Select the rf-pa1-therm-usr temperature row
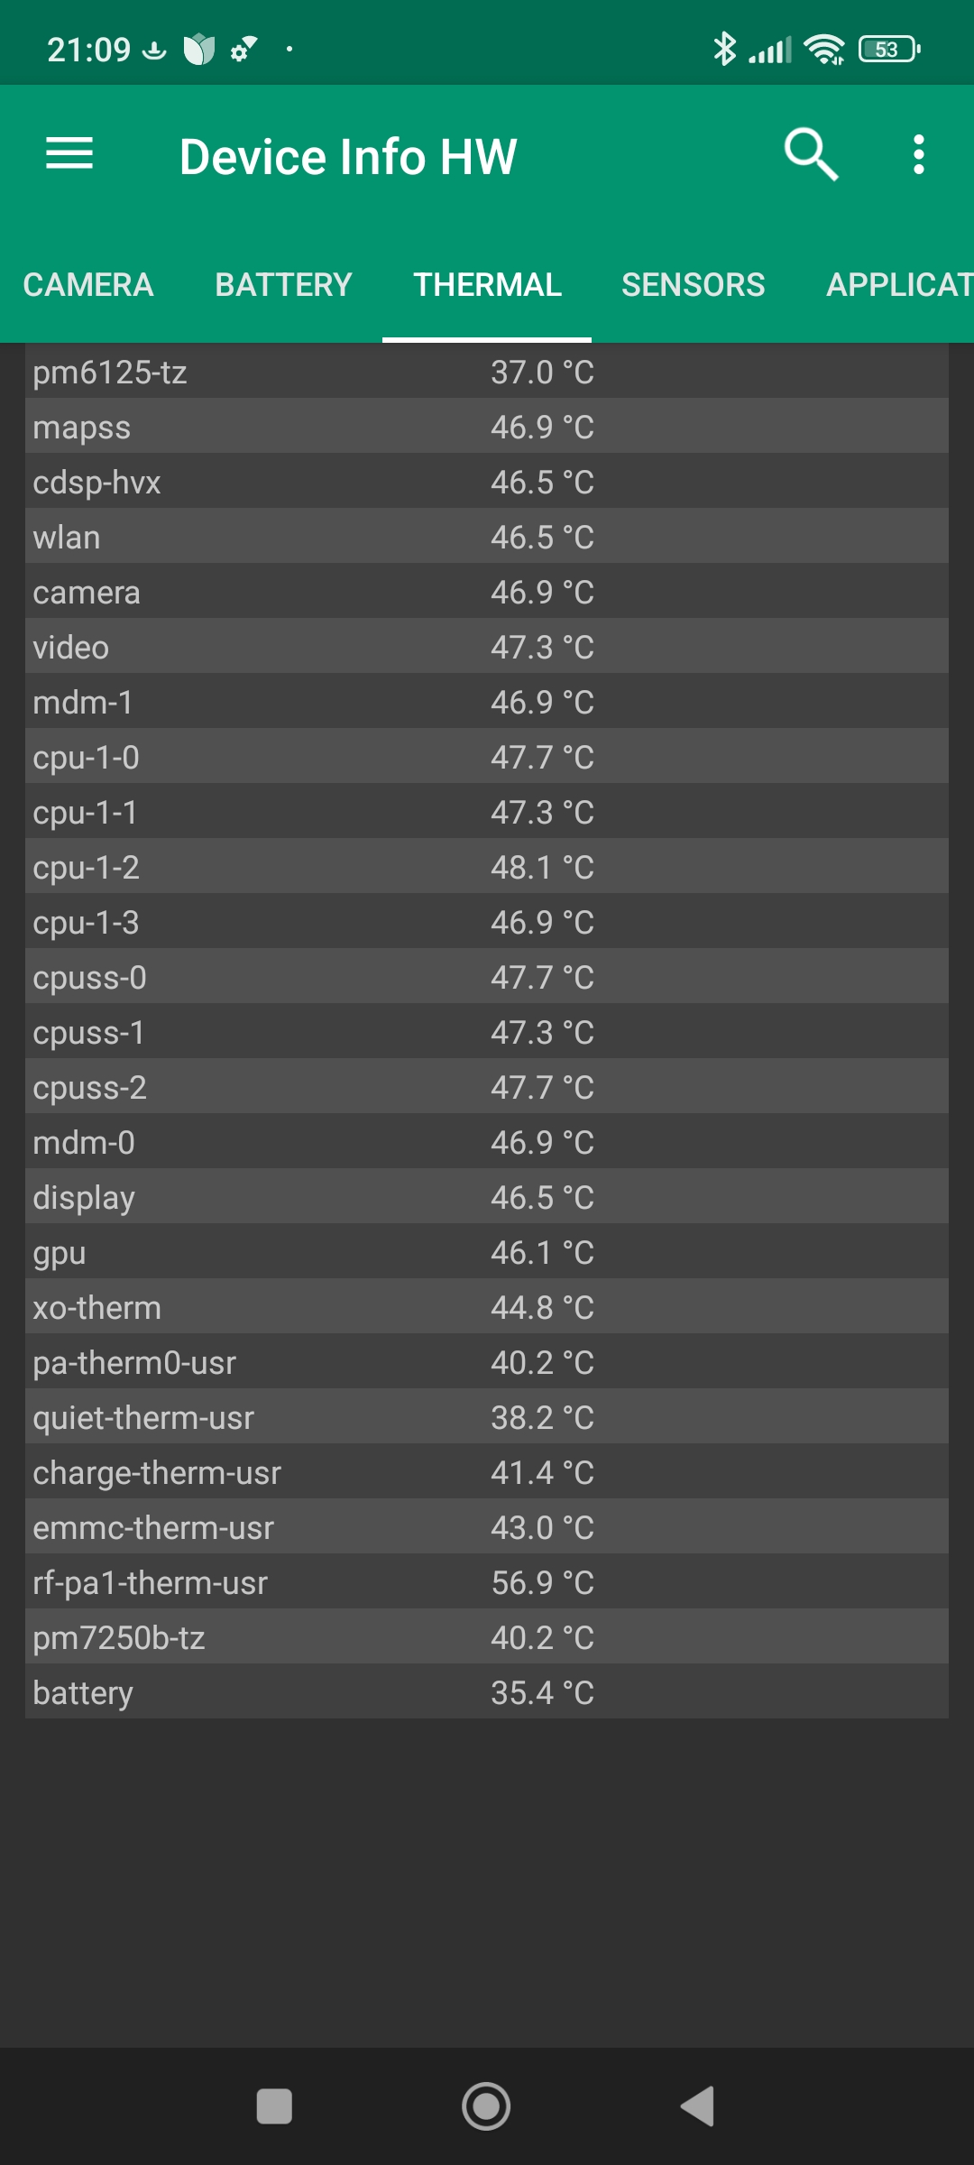The height and width of the screenshot is (2165, 974). 487,1582
